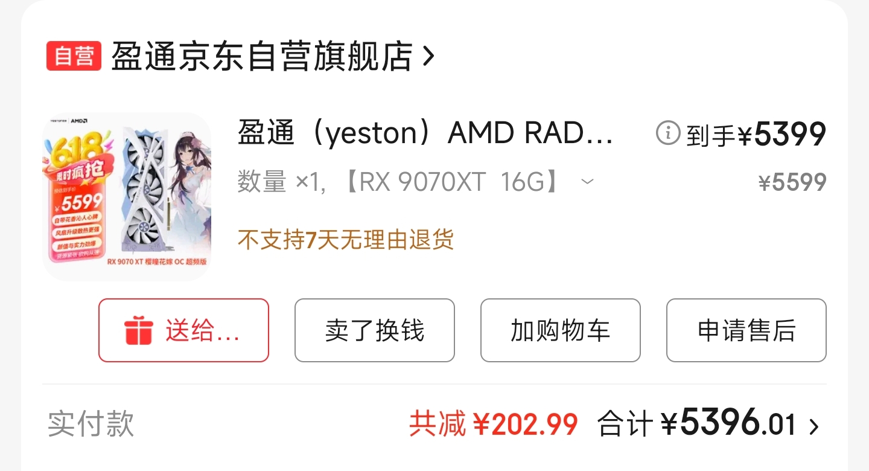Open 盈通京东自营旗舰店 store page
Image resolution: width=869 pixels, height=471 pixels.
pyautogui.click(x=262, y=56)
